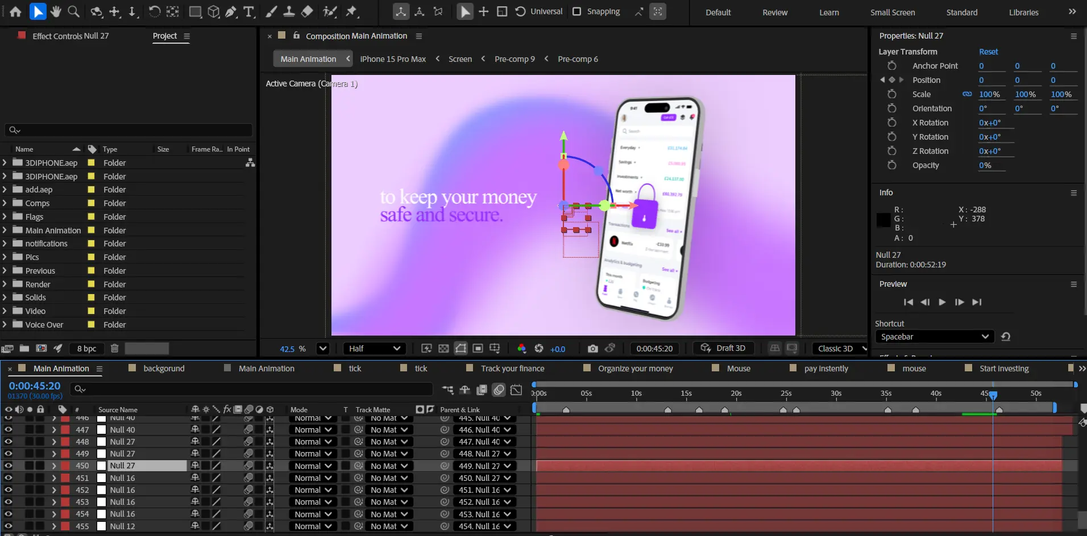Screen dimensions: 1087x536
Task: Select the Zoom tool in toolbar
Action: pos(73,11)
